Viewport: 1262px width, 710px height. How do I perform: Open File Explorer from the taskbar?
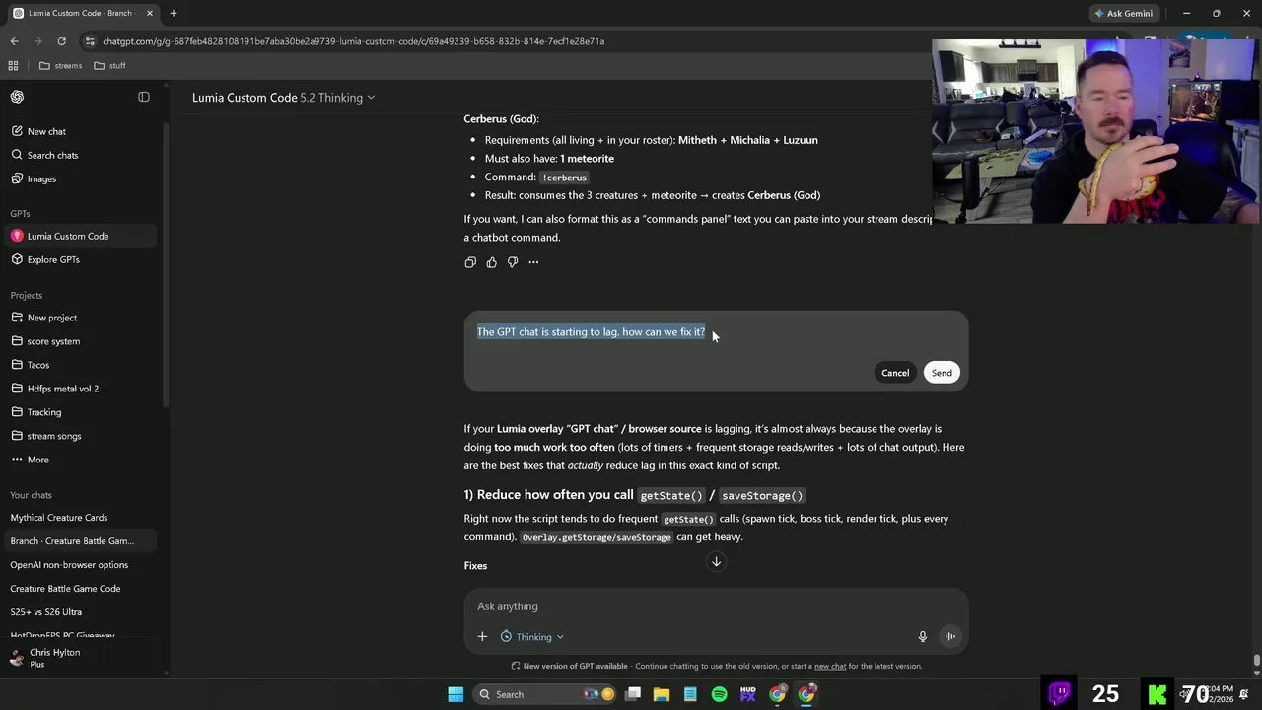pyautogui.click(x=662, y=694)
